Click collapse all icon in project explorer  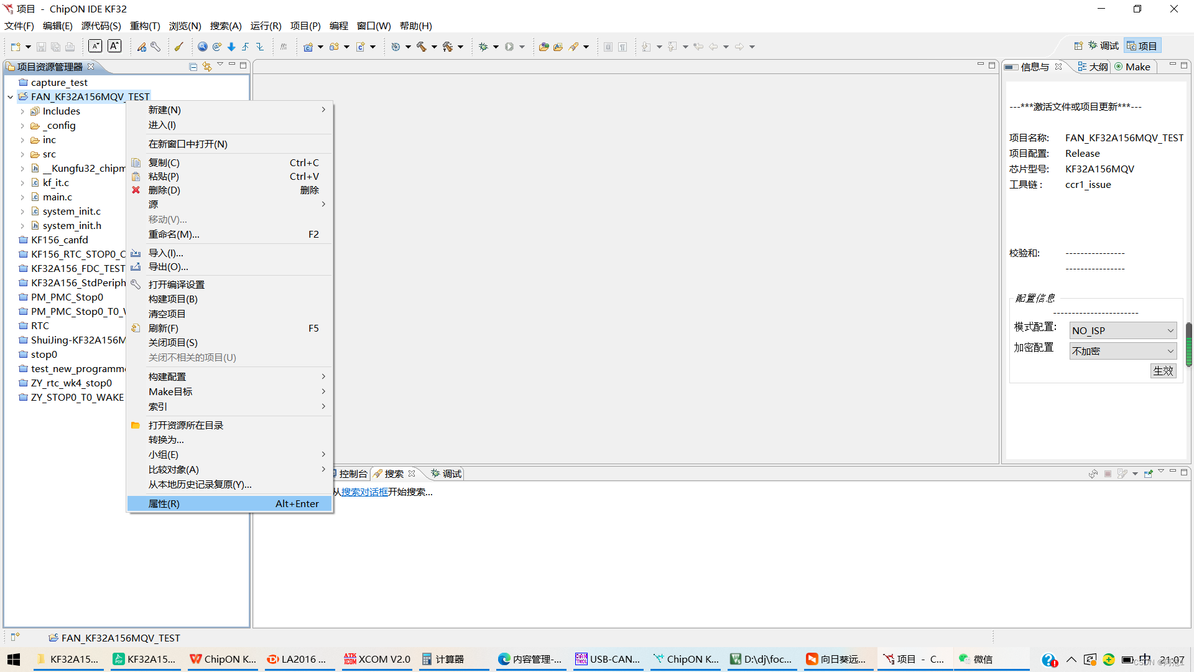click(x=193, y=67)
